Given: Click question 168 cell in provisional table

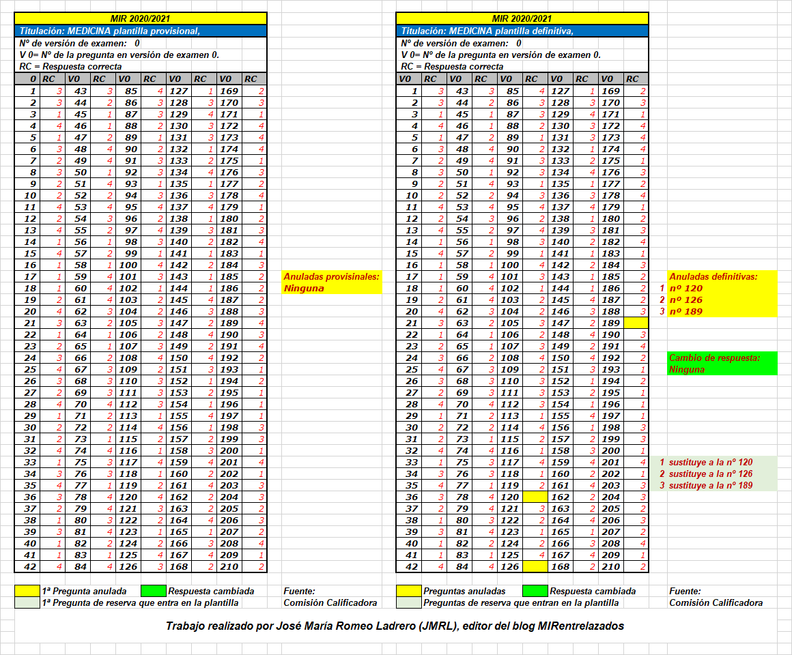Looking at the screenshot, I should 179,567.
